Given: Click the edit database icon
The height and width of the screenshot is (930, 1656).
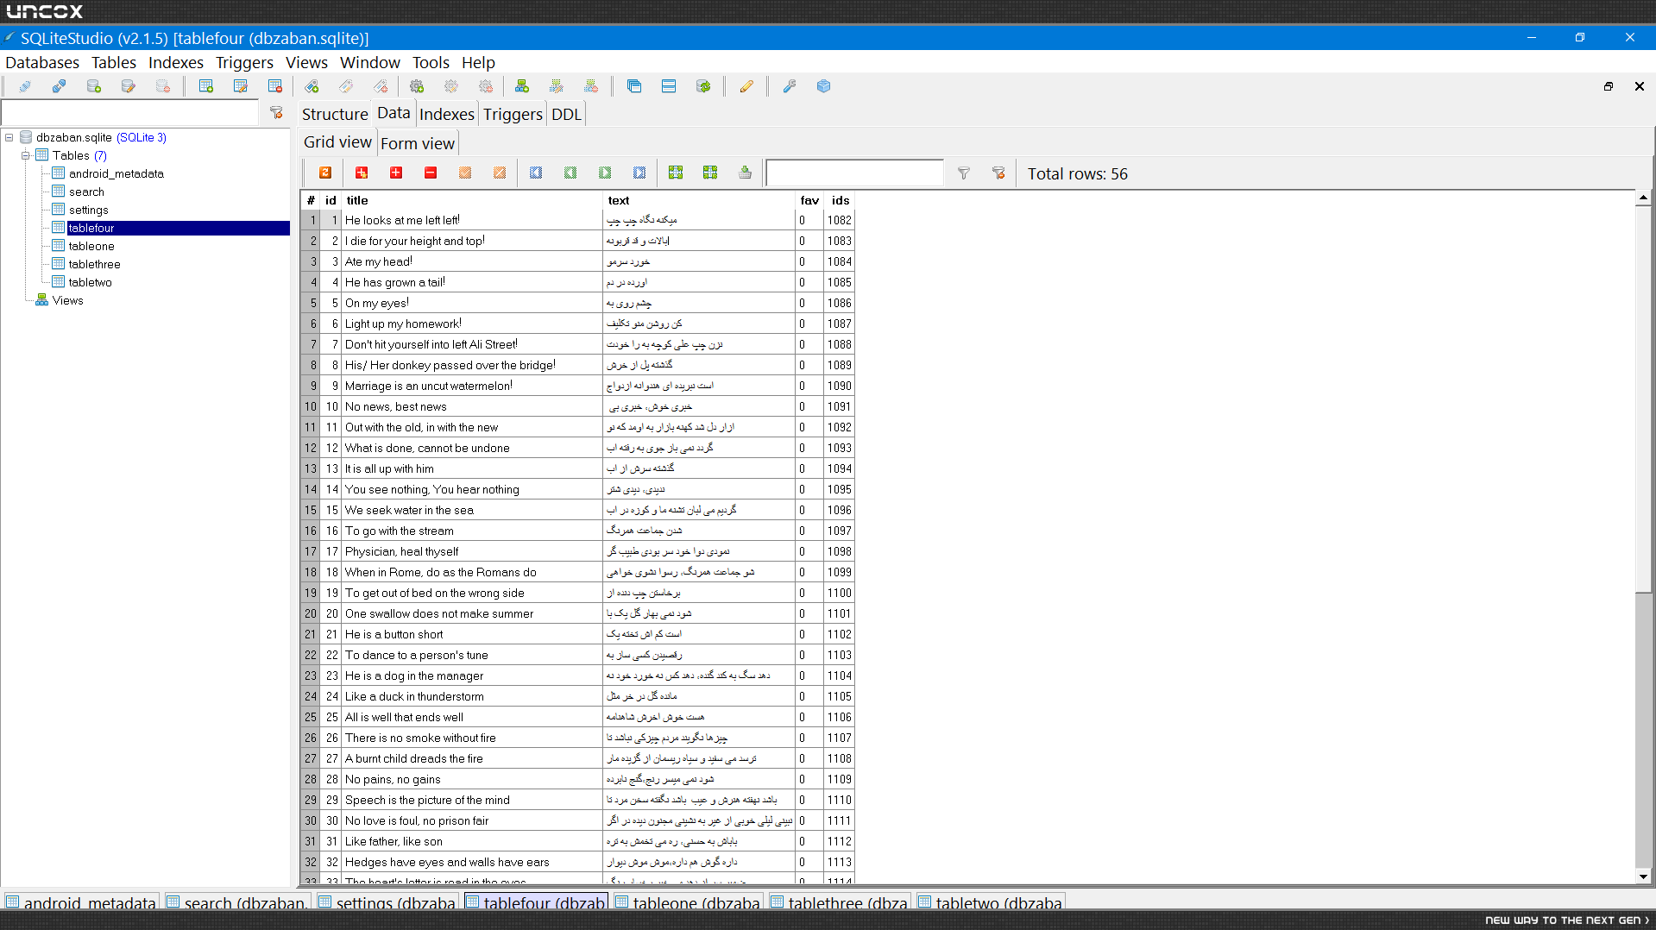Looking at the screenshot, I should [129, 86].
